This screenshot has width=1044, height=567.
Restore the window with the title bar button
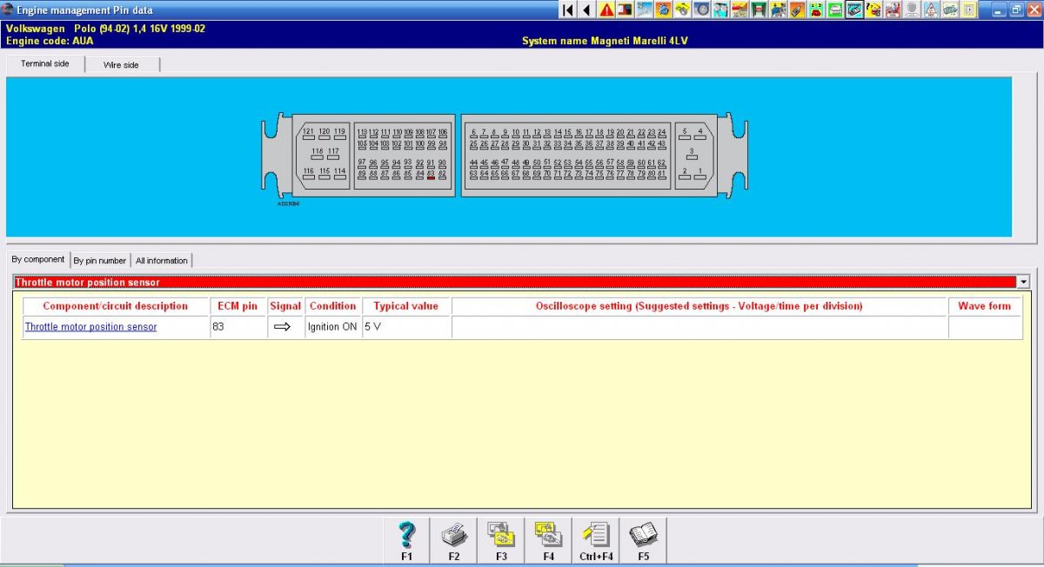1015,10
